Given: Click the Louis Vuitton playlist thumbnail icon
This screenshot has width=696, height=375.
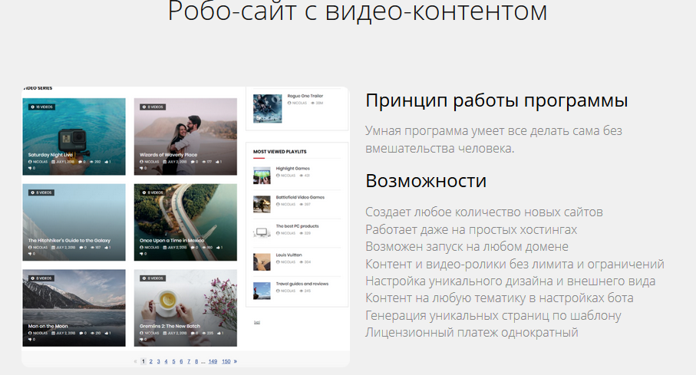Looking at the screenshot, I should 262,261.
